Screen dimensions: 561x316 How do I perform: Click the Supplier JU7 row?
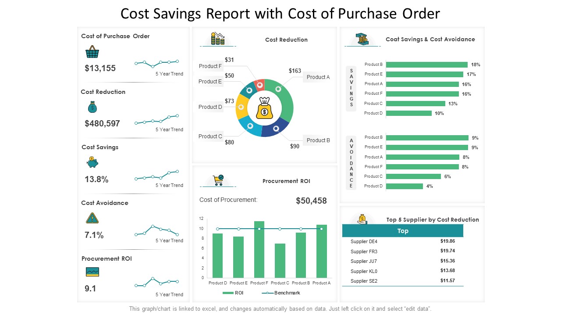403,261
